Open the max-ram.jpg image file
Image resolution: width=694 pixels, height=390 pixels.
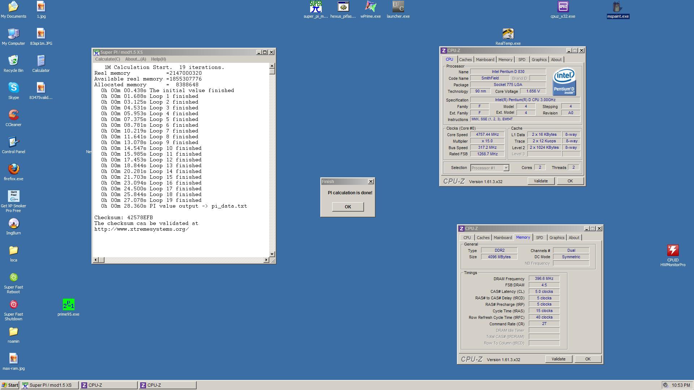click(13, 361)
